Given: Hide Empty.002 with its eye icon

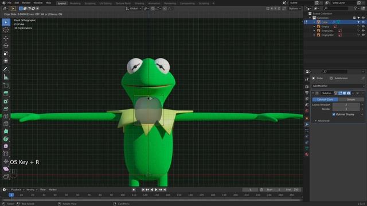Looking at the screenshot, I should click(x=363, y=35).
